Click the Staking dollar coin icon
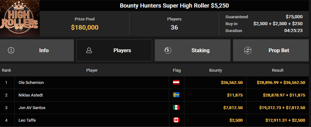The height and width of the screenshot is (127, 311). click(168, 50)
